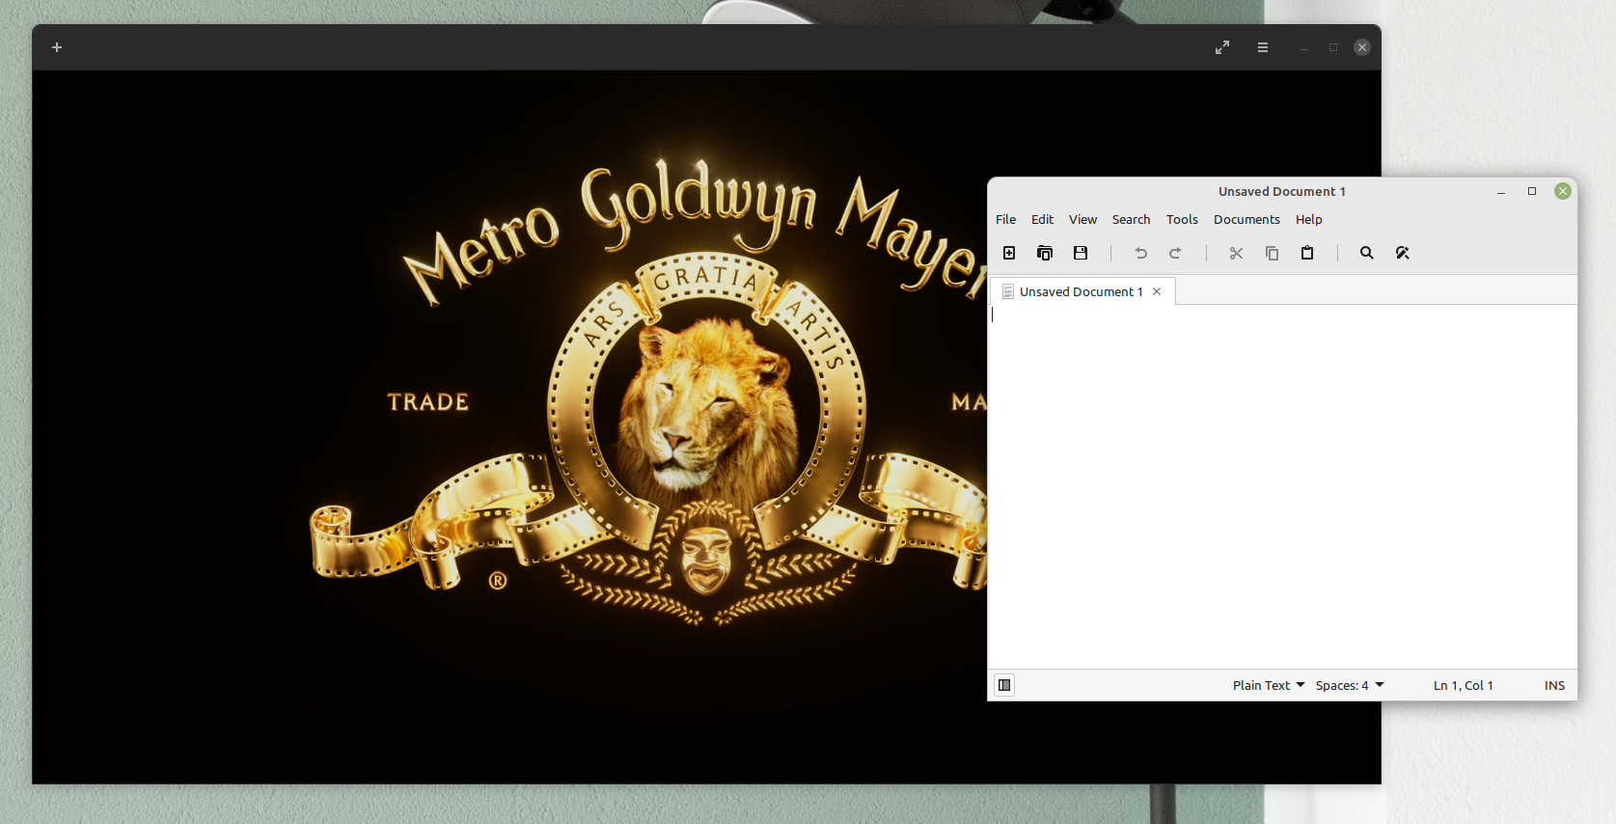This screenshot has width=1616, height=824.
Task: Expand the Plain Text language dropdown
Action: coord(1268,685)
